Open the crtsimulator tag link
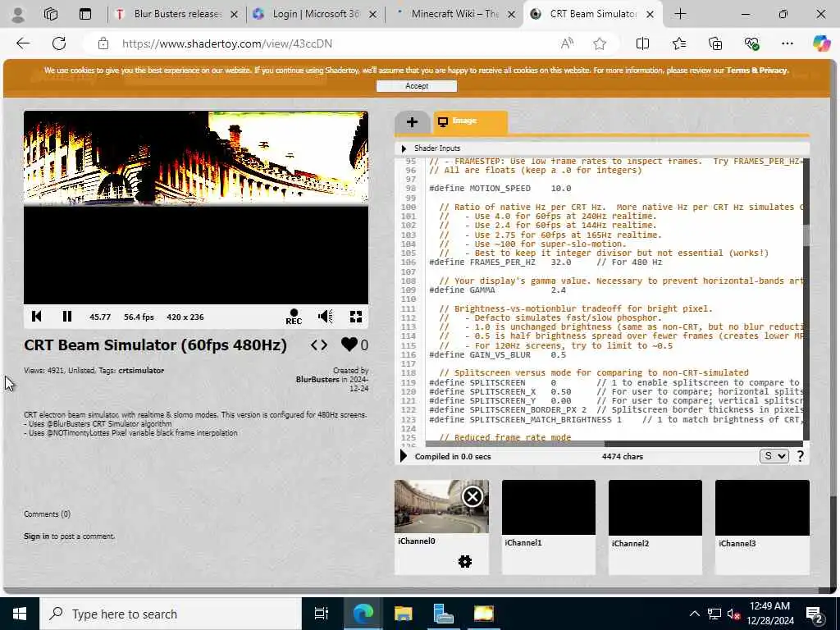Viewport: 840px width, 630px height. (141, 370)
